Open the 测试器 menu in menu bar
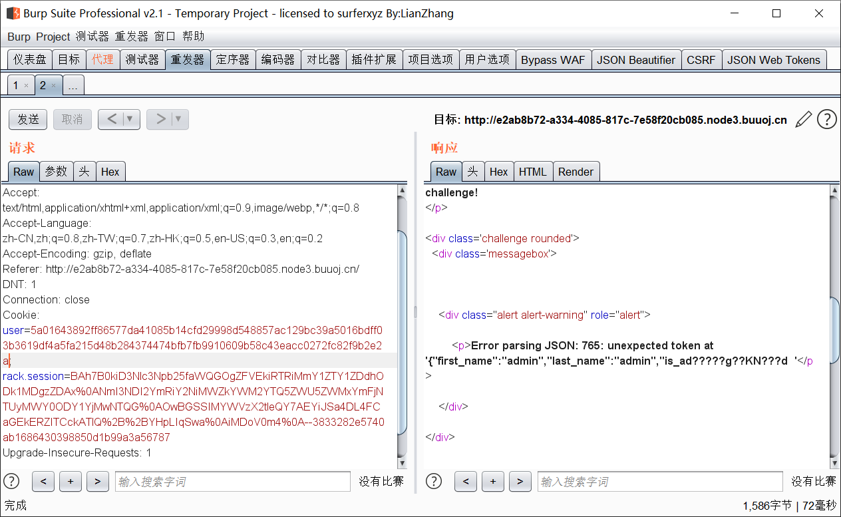This screenshot has width=841, height=517. [92, 37]
